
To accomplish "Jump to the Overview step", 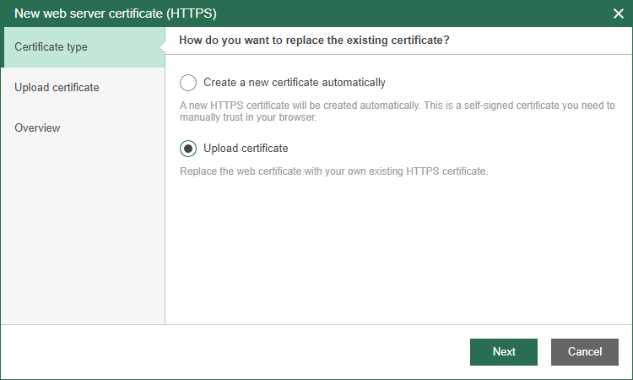I will (37, 128).
